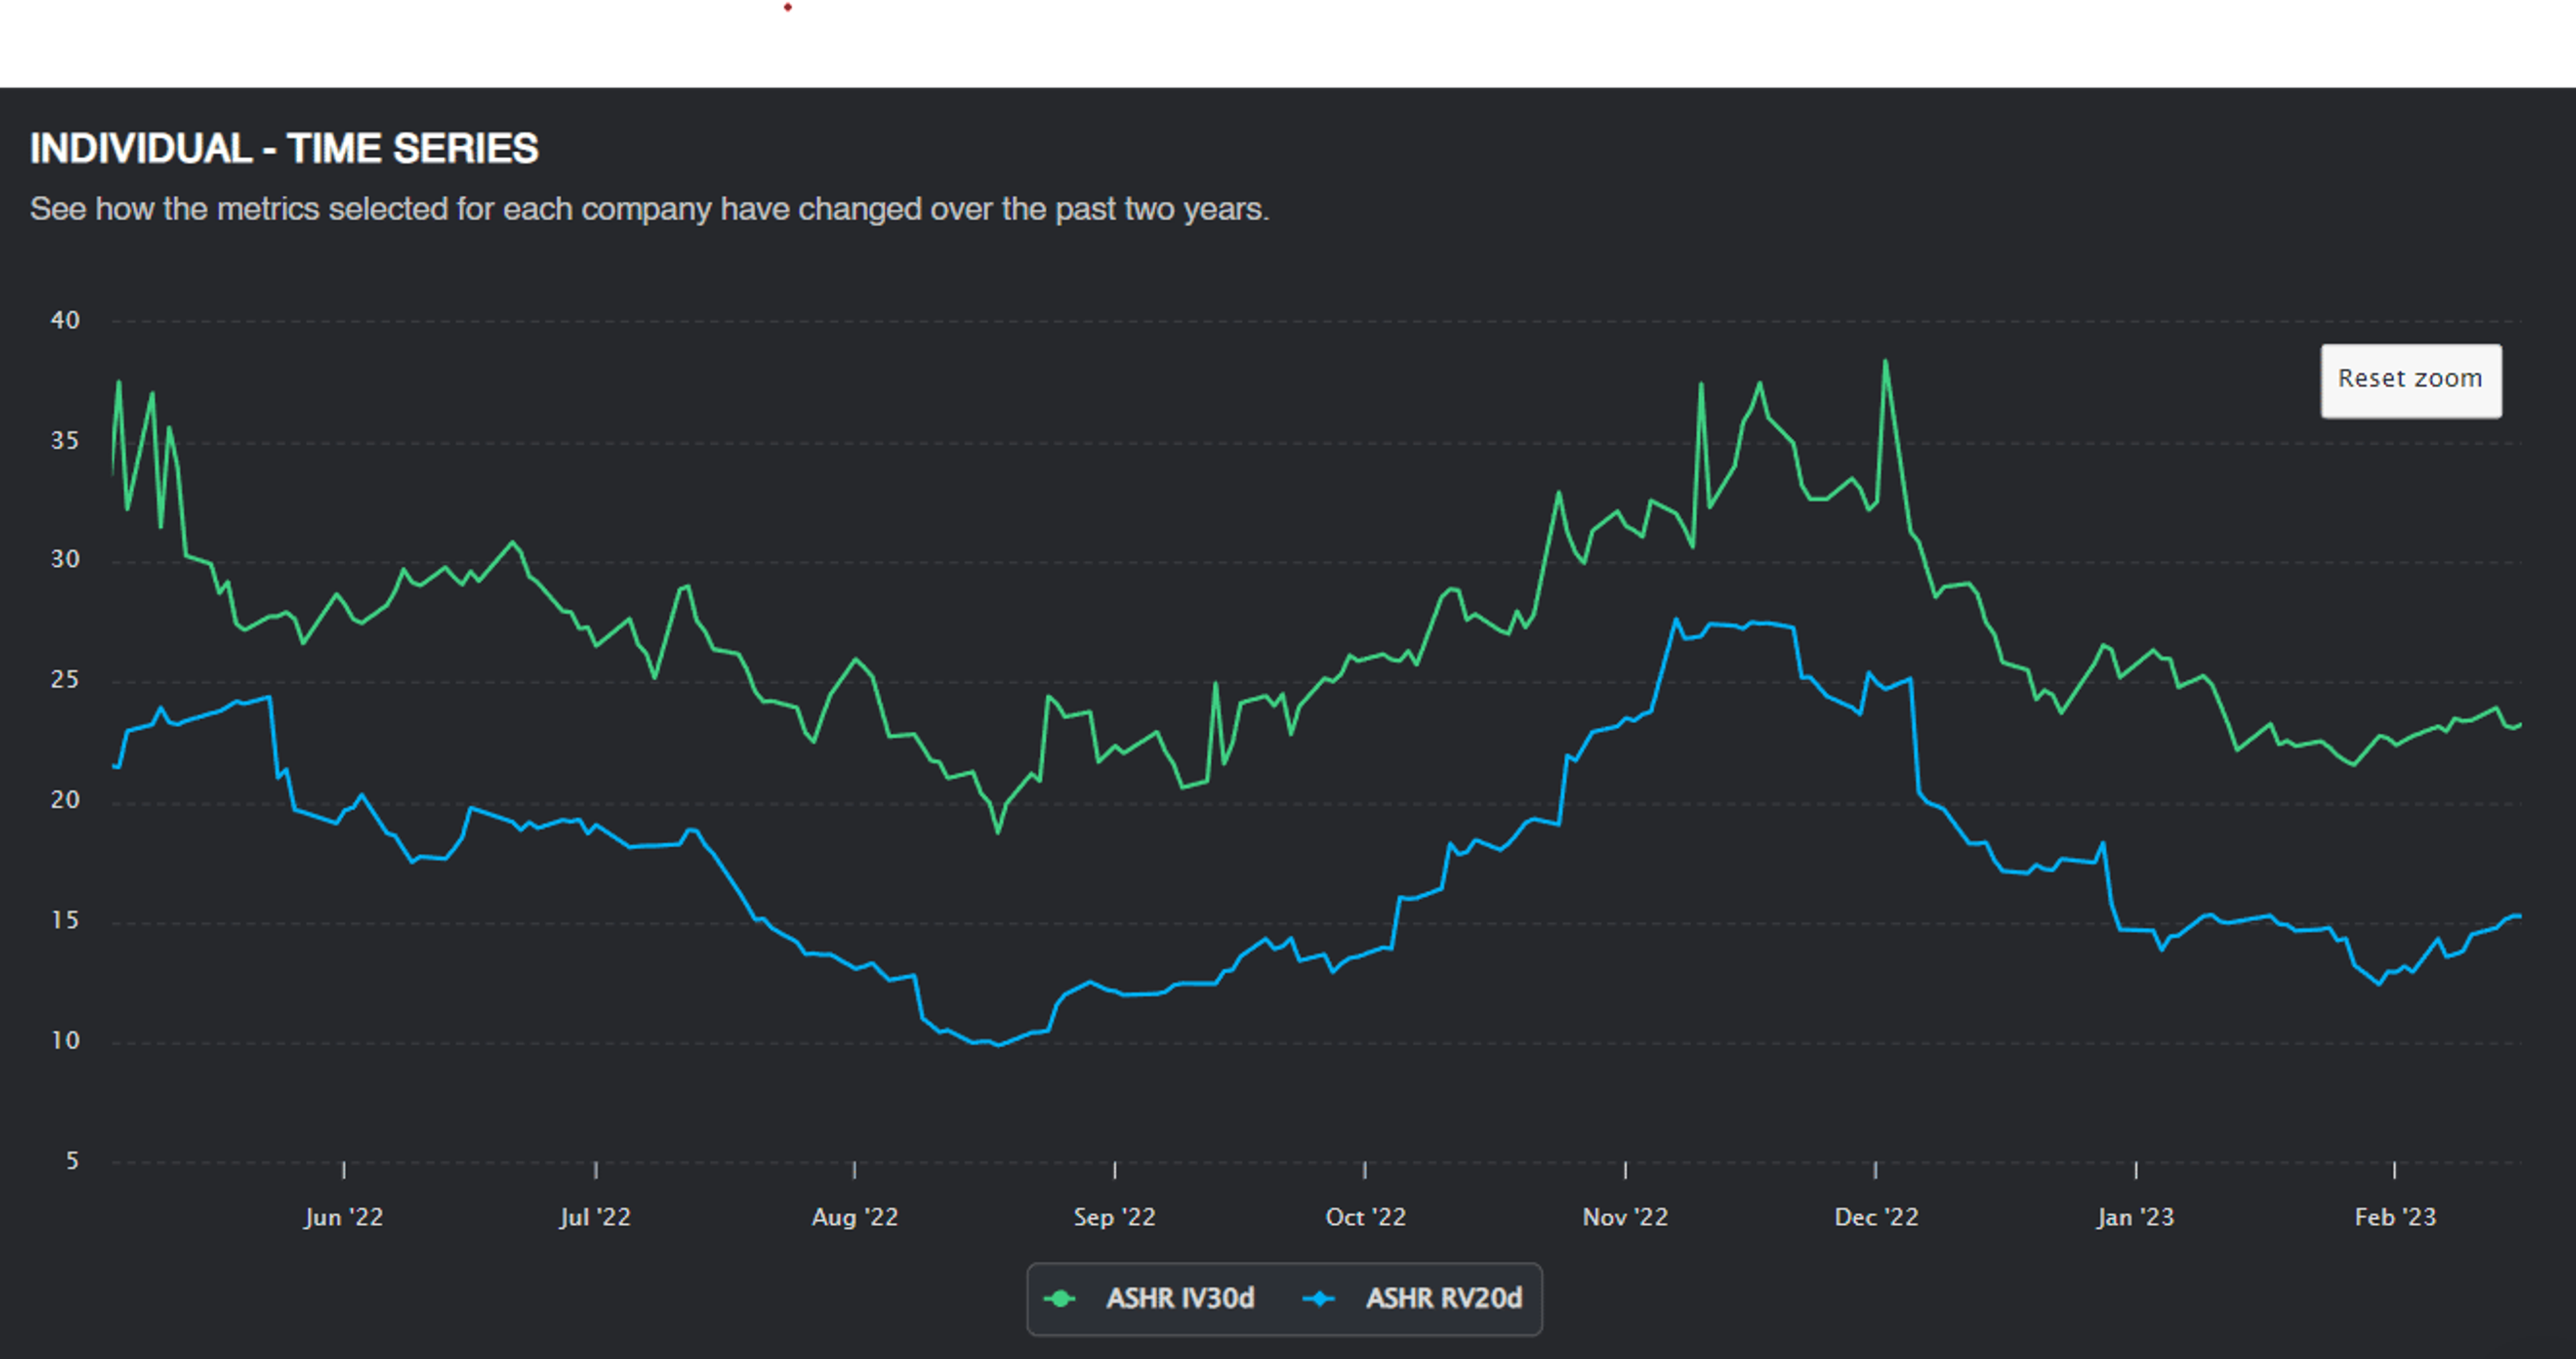The width and height of the screenshot is (2576, 1359).
Task: Select the Jun '22 axis label
Action: pos(343,1217)
